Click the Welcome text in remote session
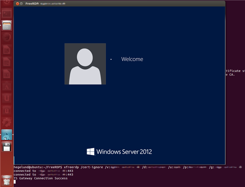This screenshot has width=245, height=187. point(132,59)
